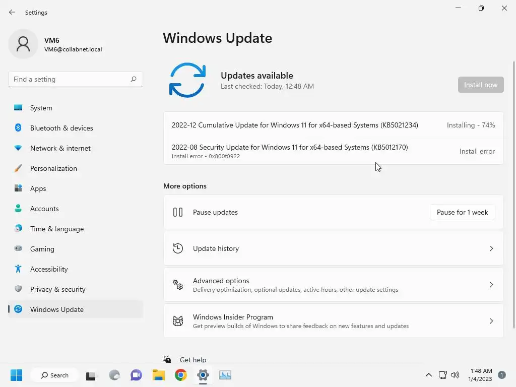The width and height of the screenshot is (516, 387).
Task: Click the Installing - 74% status
Action: pyautogui.click(x=471, y=125)
